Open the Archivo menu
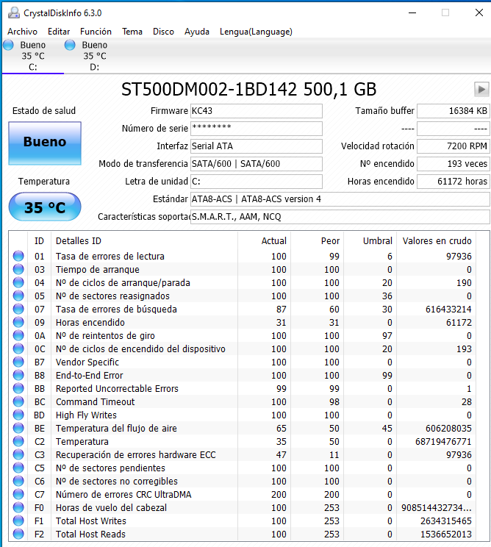Image resolution: width=491 pixels, height=547 pixels. click(x=22, y=32)
